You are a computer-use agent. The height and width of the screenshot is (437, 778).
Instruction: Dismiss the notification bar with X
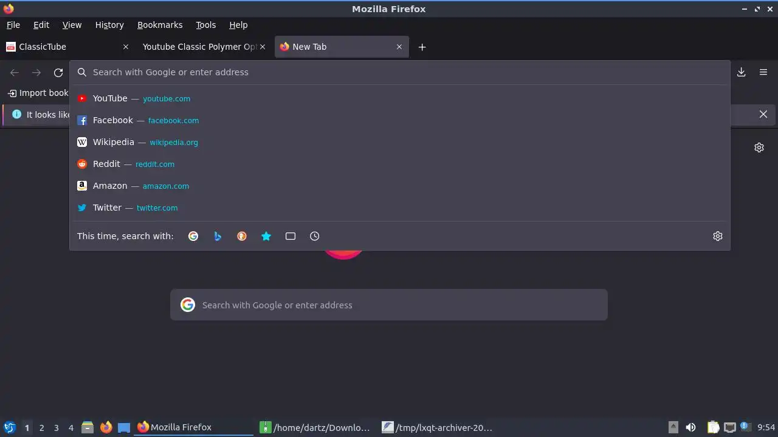(x=763, y=114)
